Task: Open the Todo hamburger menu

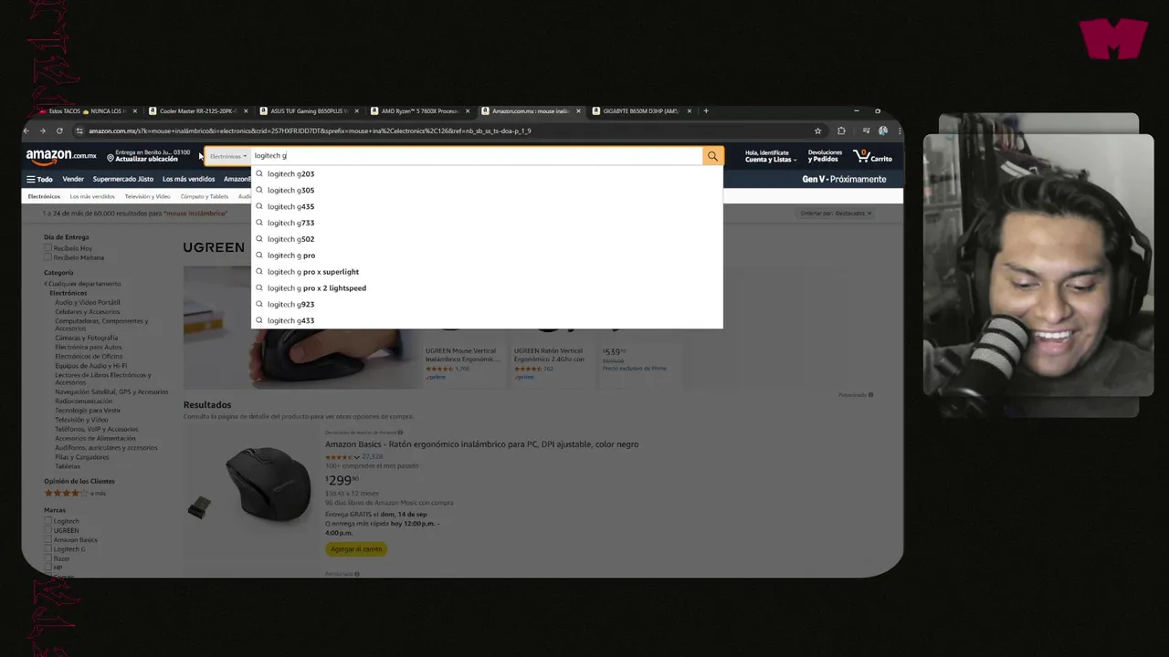Action: [39, 180]
